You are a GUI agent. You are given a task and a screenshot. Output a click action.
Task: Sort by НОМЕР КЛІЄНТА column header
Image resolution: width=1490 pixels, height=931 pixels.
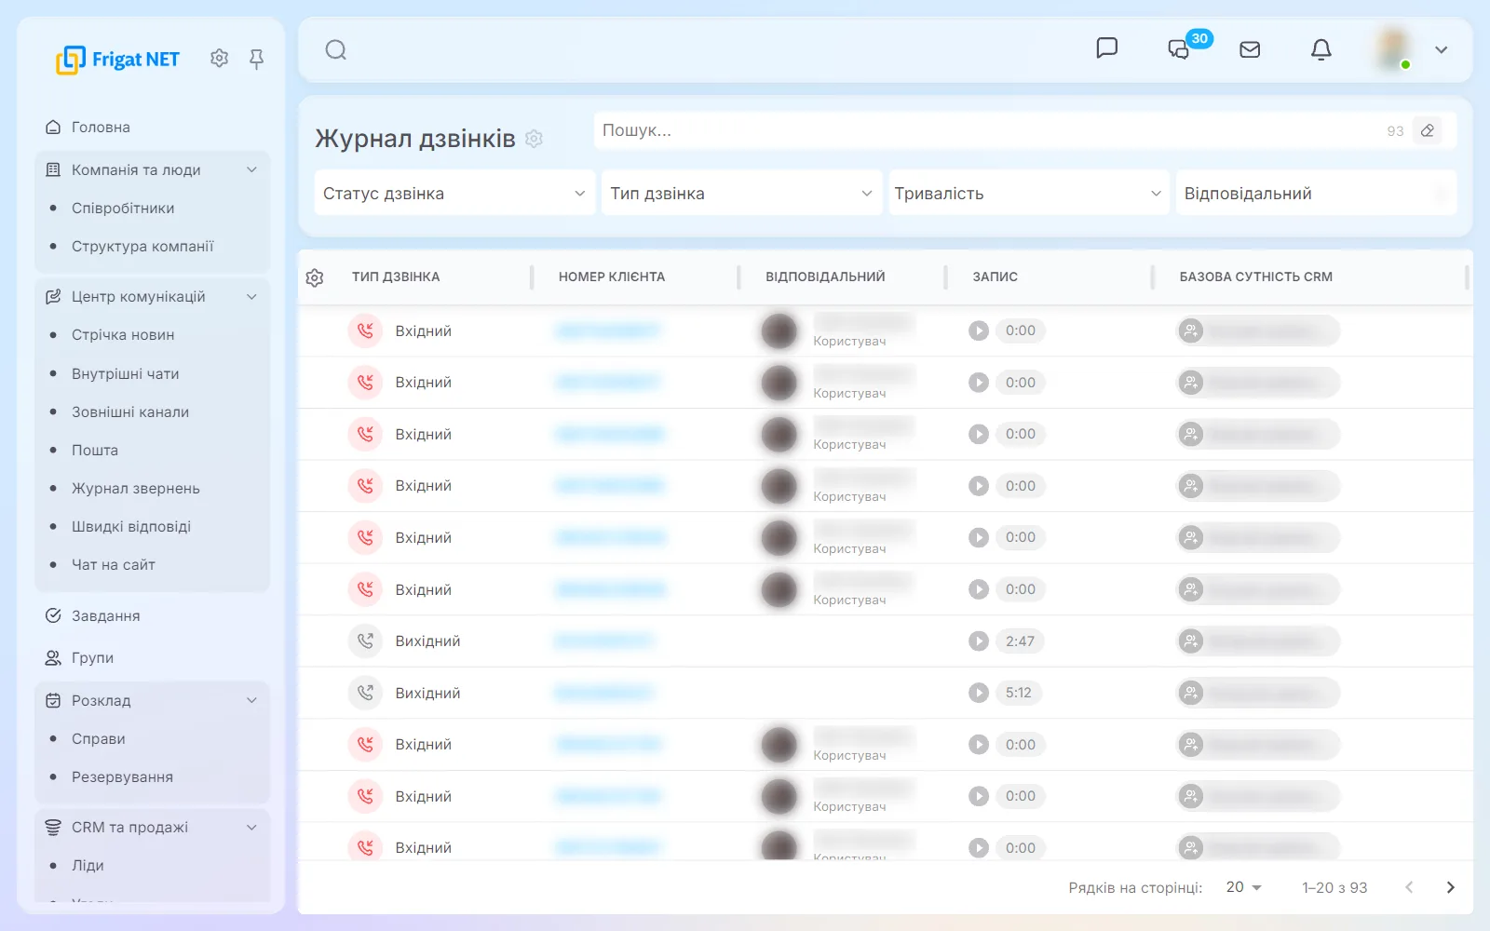(612, 277)
